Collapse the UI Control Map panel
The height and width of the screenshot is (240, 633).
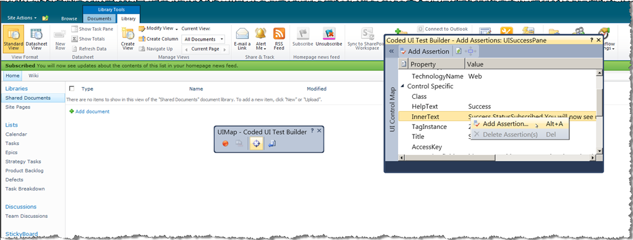[x=391, y=51]
